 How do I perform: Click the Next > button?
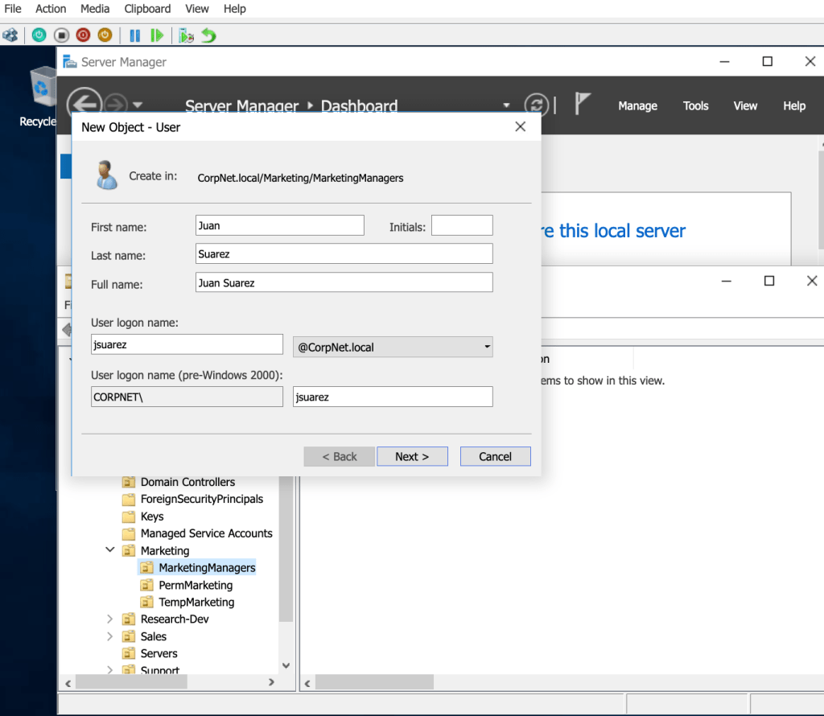412,456
